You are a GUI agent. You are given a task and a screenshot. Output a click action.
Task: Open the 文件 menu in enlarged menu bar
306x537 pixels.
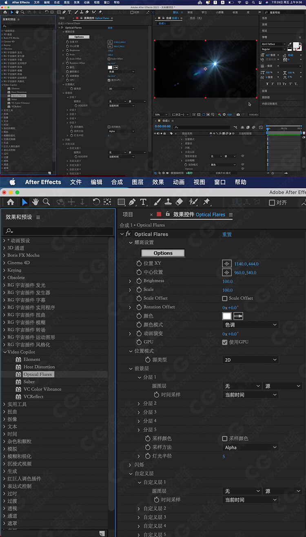click(76, 182)
